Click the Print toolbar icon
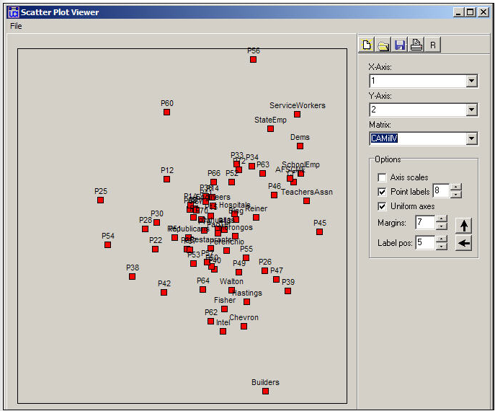 tap(416, 45)
